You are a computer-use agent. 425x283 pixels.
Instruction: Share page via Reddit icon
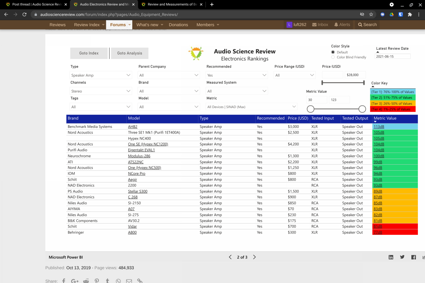[x=86, y=281]
